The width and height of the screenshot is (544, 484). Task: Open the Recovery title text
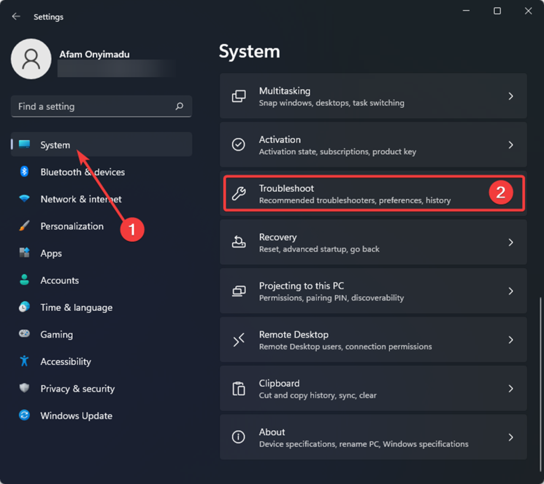(277, 237)
